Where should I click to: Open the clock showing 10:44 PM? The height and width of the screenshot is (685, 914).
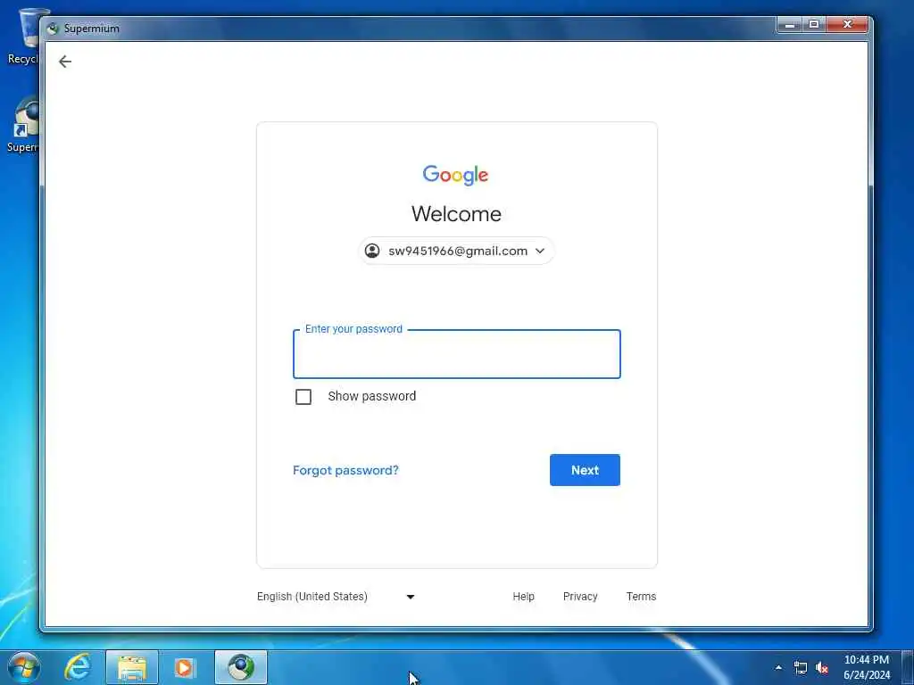866,667
